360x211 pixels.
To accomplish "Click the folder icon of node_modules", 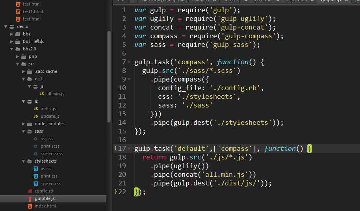I will pyautogui.click(x=30, y=124).
